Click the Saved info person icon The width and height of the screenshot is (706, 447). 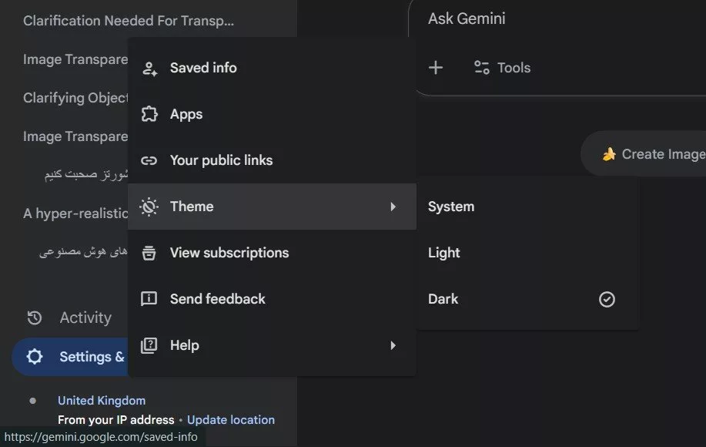pyautogui.click(x=149, y=68)
